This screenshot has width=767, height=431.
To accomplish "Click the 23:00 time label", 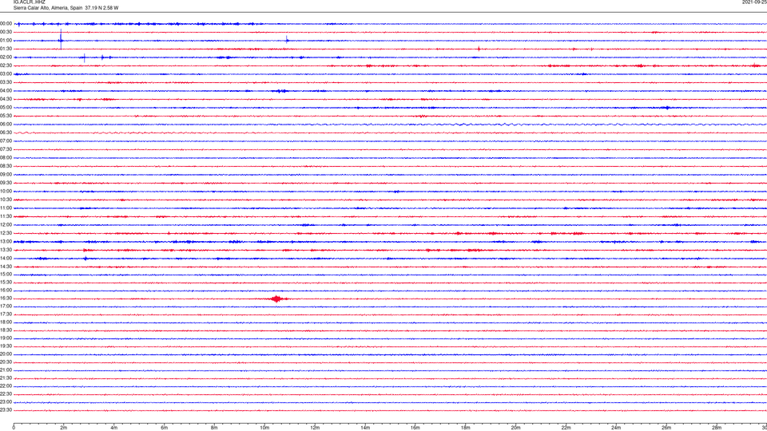I will point(6,402).
